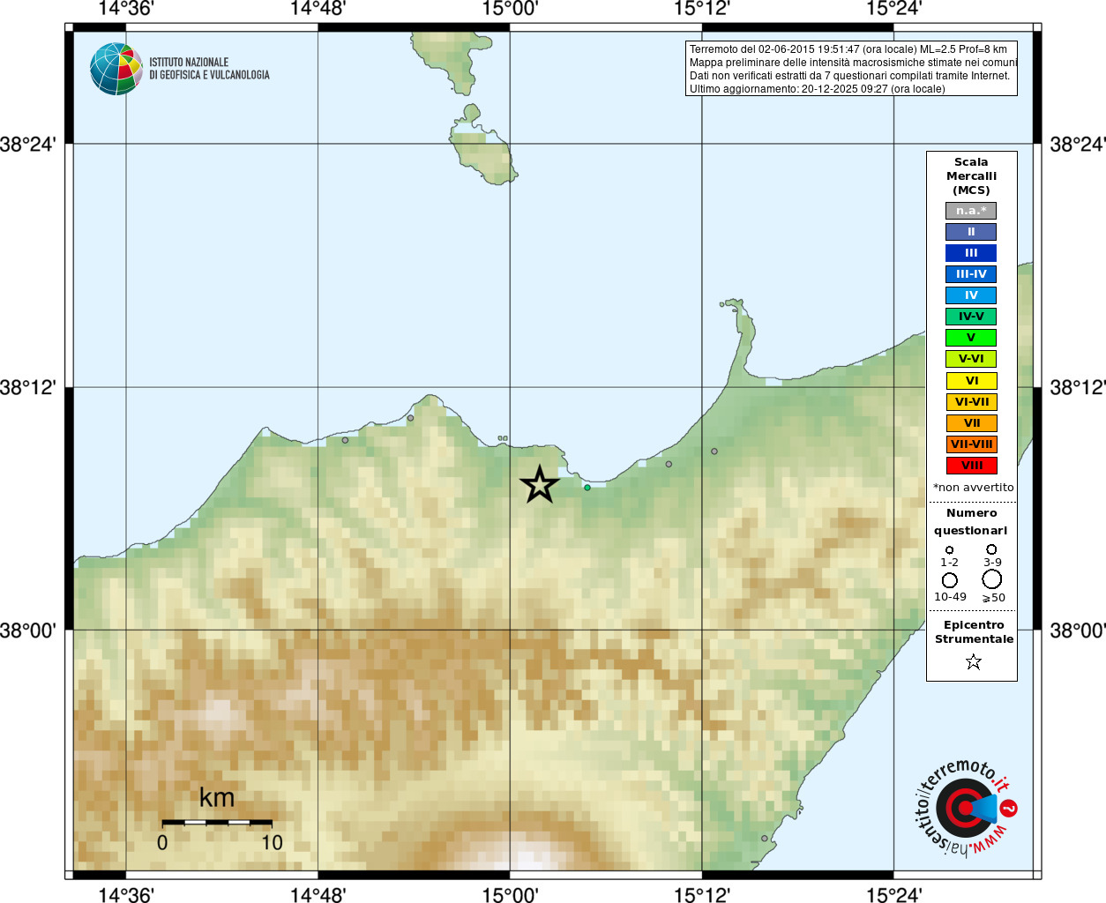1106x903 pixels.
Task: Click the km scale bar
Action: coord(217,822)
